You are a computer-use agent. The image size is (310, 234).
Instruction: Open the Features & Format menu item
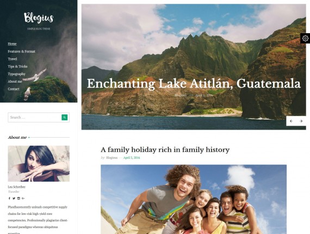tap(22, 51)
